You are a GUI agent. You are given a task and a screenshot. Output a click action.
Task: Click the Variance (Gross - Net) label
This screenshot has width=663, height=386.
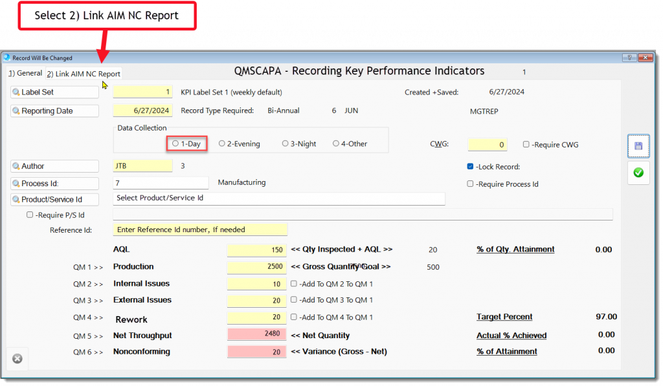339,351
